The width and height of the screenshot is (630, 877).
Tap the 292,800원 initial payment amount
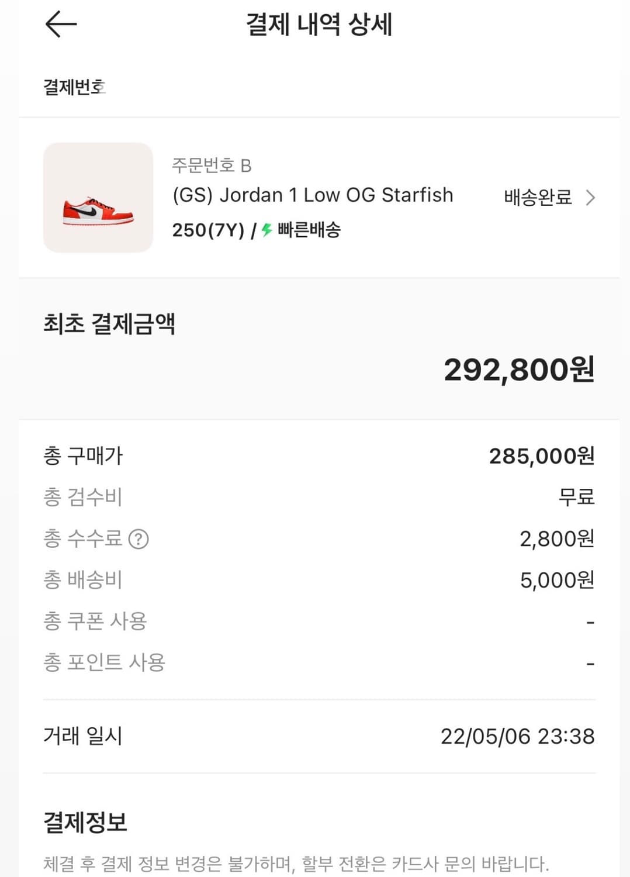tap(519, 370)
